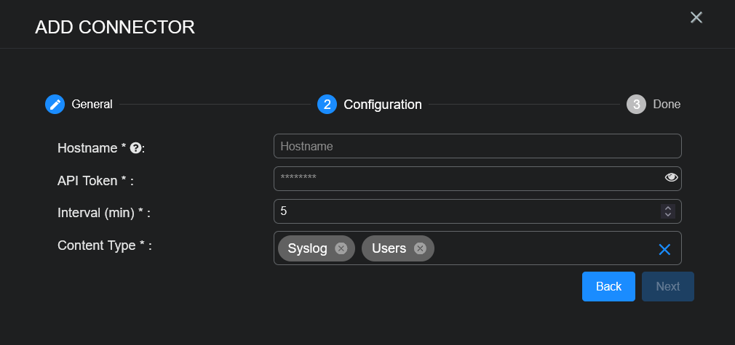Show the API Token with eye icon
This screenshot has height=345, width=735.
[x=671, y=178]
